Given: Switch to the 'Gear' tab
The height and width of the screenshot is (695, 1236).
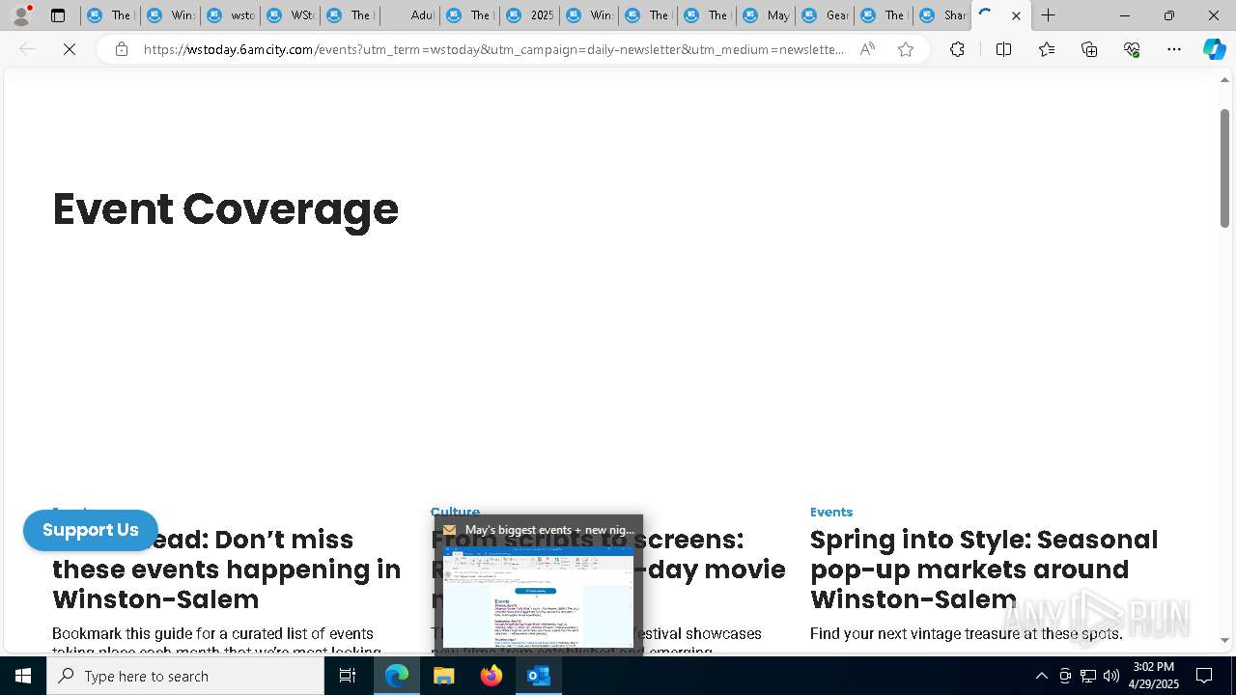Looking at the screenshot, I should coord(825,15).
